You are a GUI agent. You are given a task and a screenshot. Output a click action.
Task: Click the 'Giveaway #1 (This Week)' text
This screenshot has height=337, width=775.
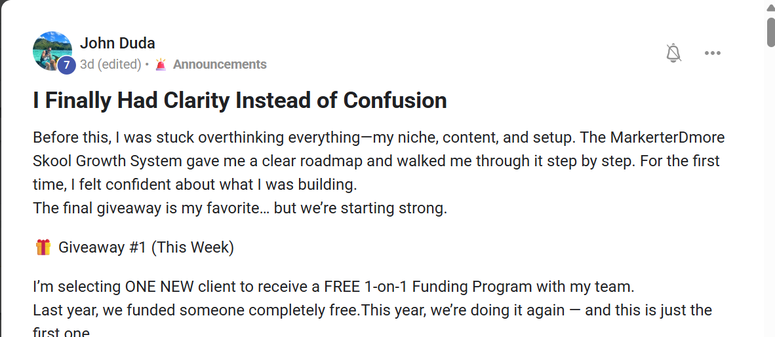(x=146, y=247)
